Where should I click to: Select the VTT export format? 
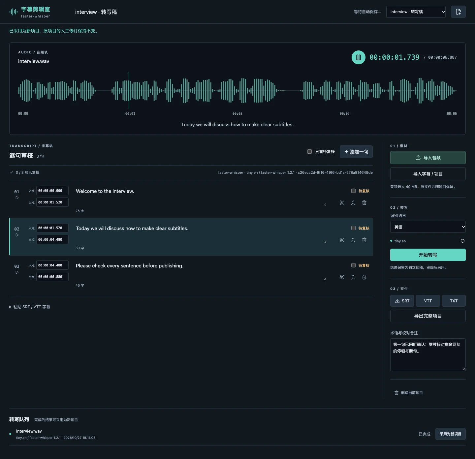pos(428,301)
